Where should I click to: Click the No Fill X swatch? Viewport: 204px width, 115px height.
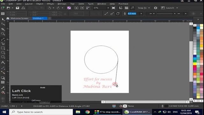coord(195,25)
